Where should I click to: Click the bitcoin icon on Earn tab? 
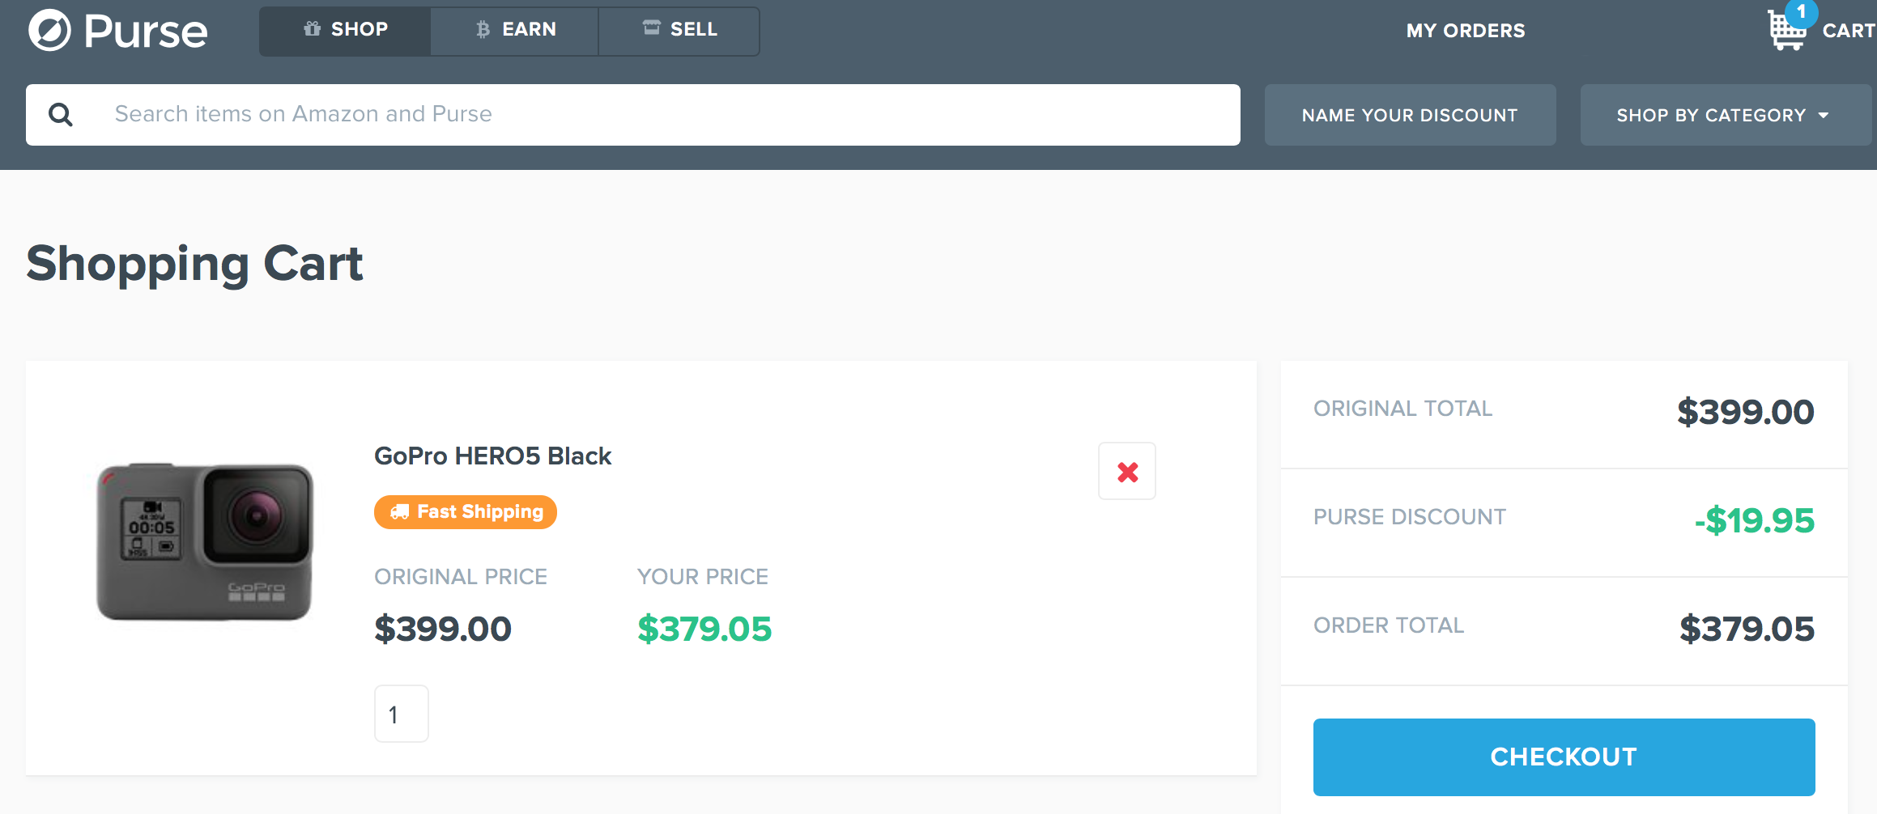(483, 30)
